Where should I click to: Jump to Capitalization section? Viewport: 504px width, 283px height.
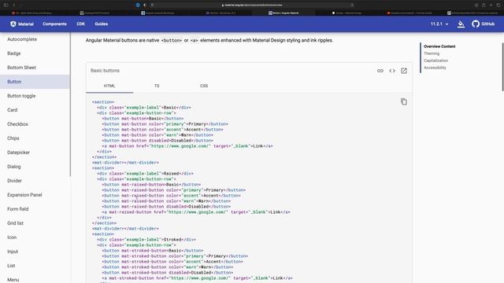pos(435,61)
